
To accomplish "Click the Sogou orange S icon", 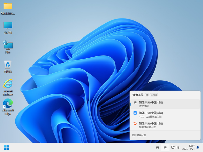I will [135, 123].
